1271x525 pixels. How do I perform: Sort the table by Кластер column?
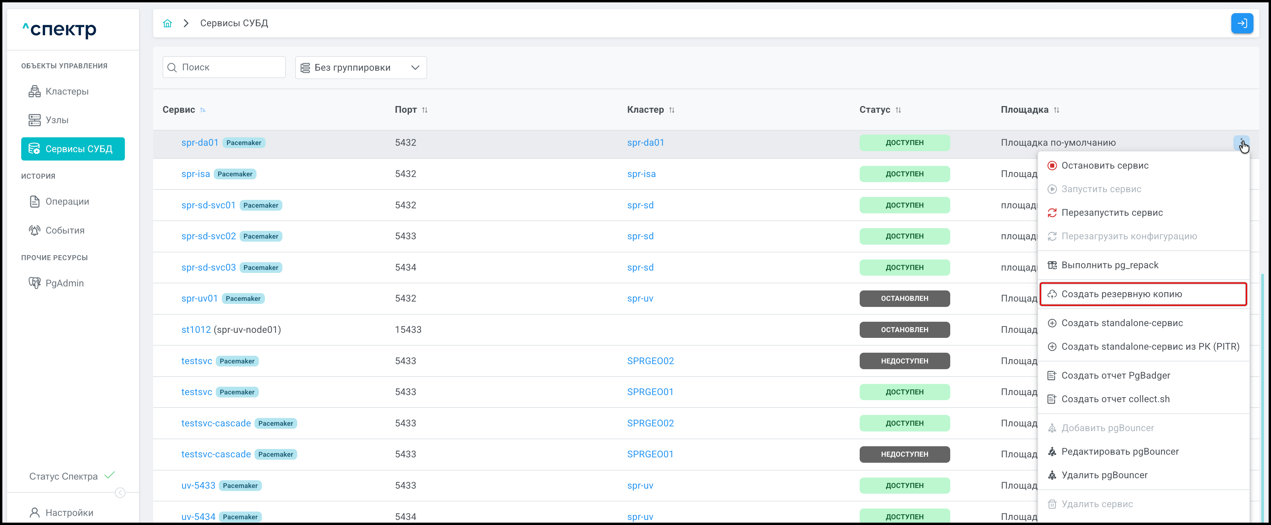[x=672, y=110]
